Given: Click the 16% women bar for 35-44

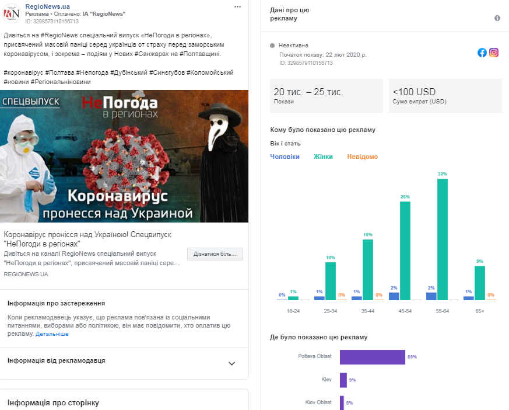Looking at the screenshot, I should (368, 270).
